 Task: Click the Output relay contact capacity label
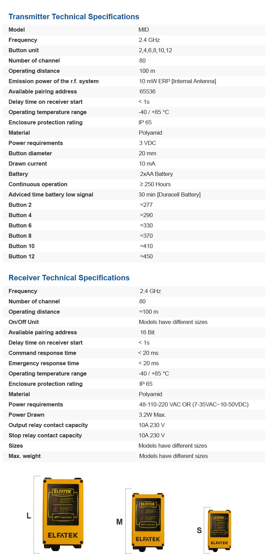[x=48, y=425]
